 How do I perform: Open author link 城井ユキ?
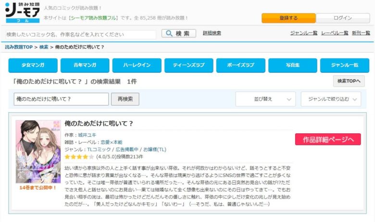tap(87, 135)
